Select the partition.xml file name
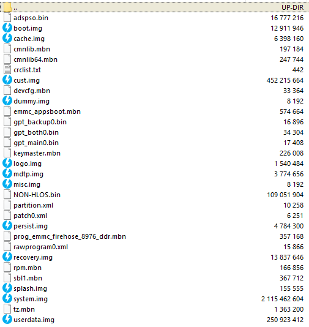The height and width of the screenshot is (327, 309). pyautogui.click(x=33, y=205)
